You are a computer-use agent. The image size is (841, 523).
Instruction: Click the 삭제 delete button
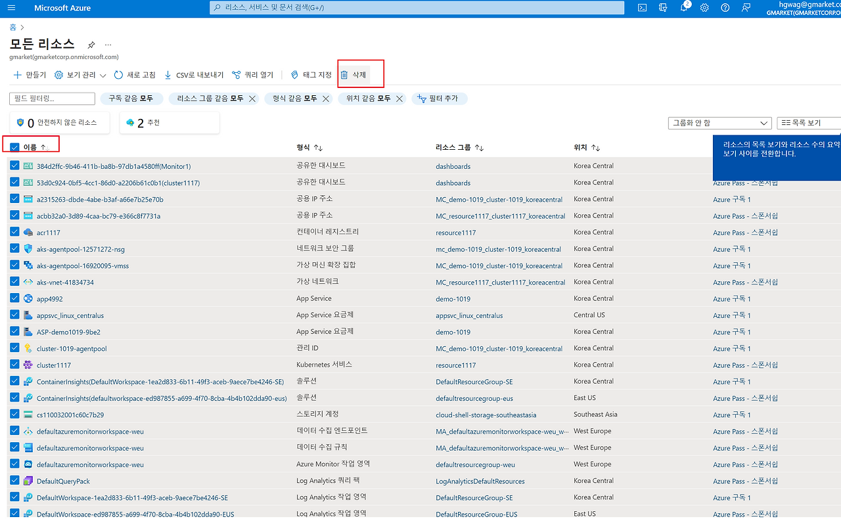tap(355, 74)
